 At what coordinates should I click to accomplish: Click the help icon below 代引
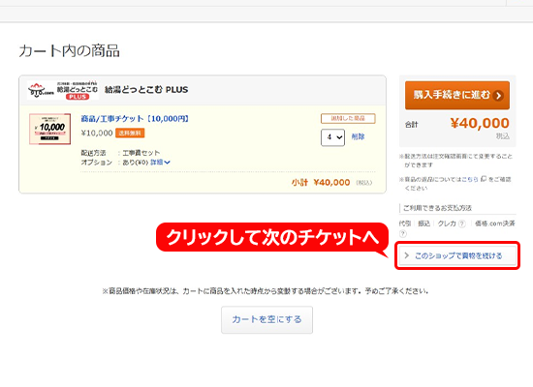coord(403,233)
